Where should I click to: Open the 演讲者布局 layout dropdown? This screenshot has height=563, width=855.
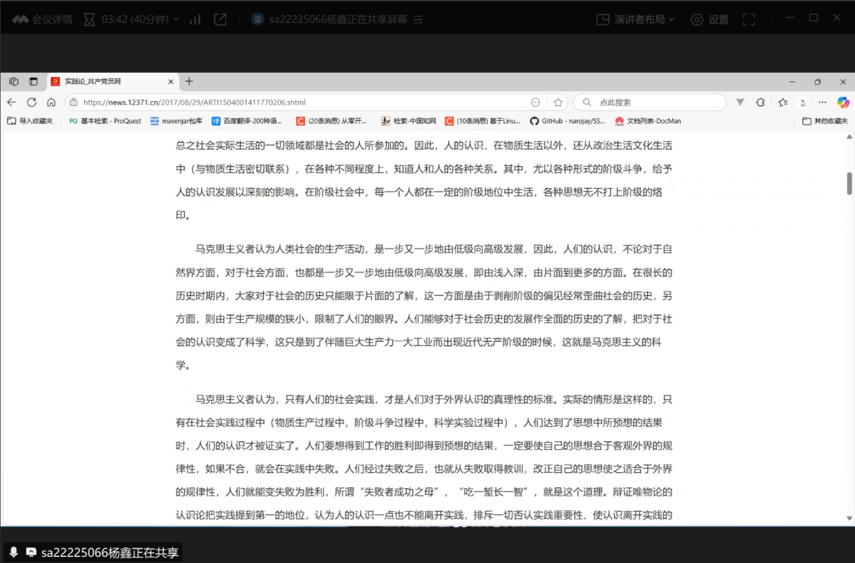coord(636,20)
